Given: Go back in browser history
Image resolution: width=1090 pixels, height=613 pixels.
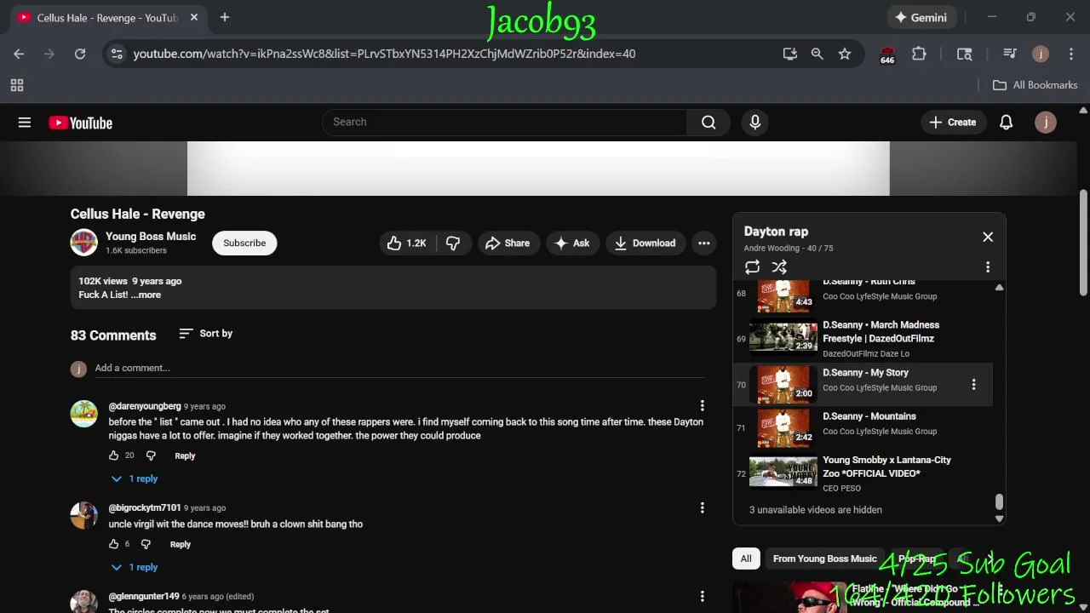Looking at the screenshot, I should point(19,54).
